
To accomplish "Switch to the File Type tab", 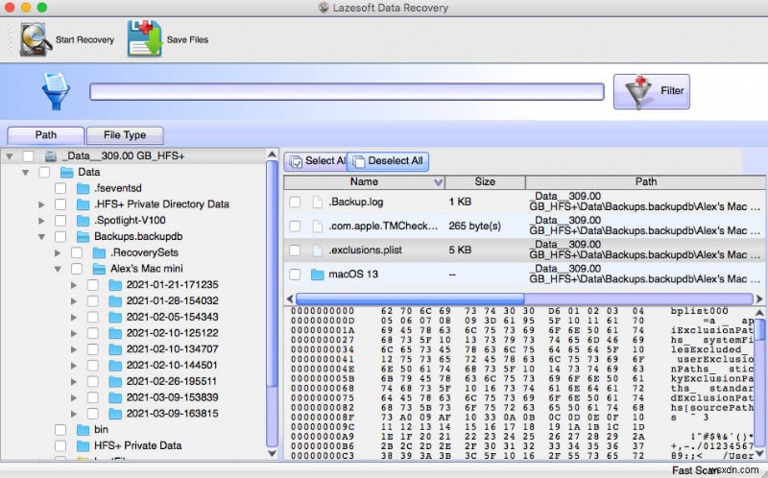I will (124, 135).
